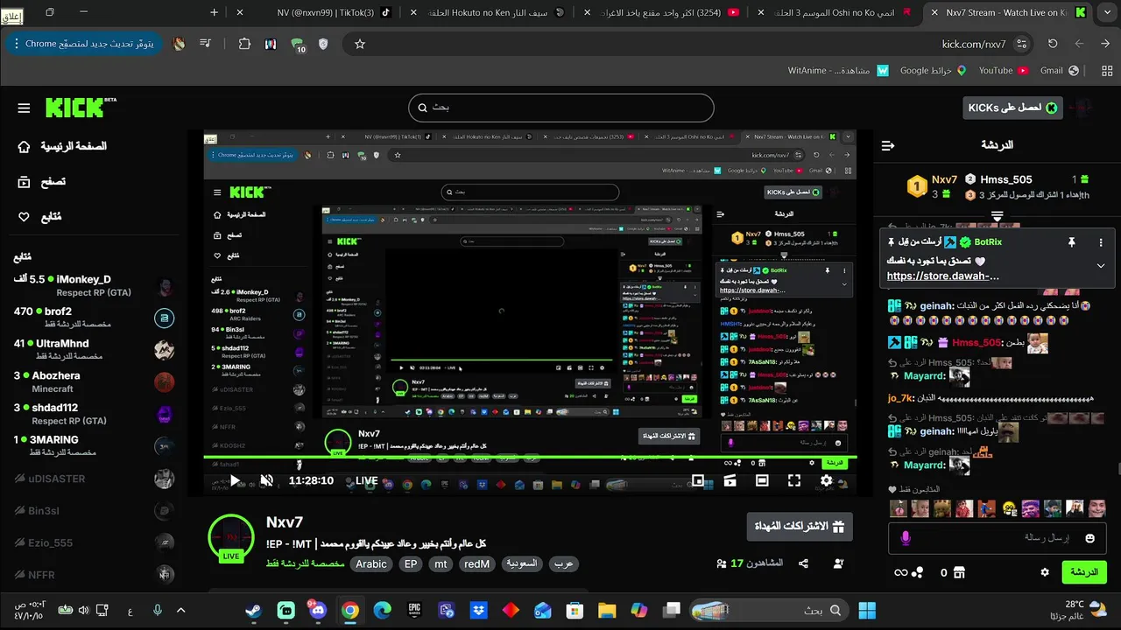Open Nxv7 live avatar

[231, 538]
